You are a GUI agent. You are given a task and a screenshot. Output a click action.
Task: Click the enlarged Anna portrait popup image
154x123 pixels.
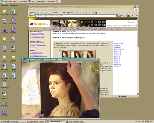pyautogui.click(x=60, y=89)
